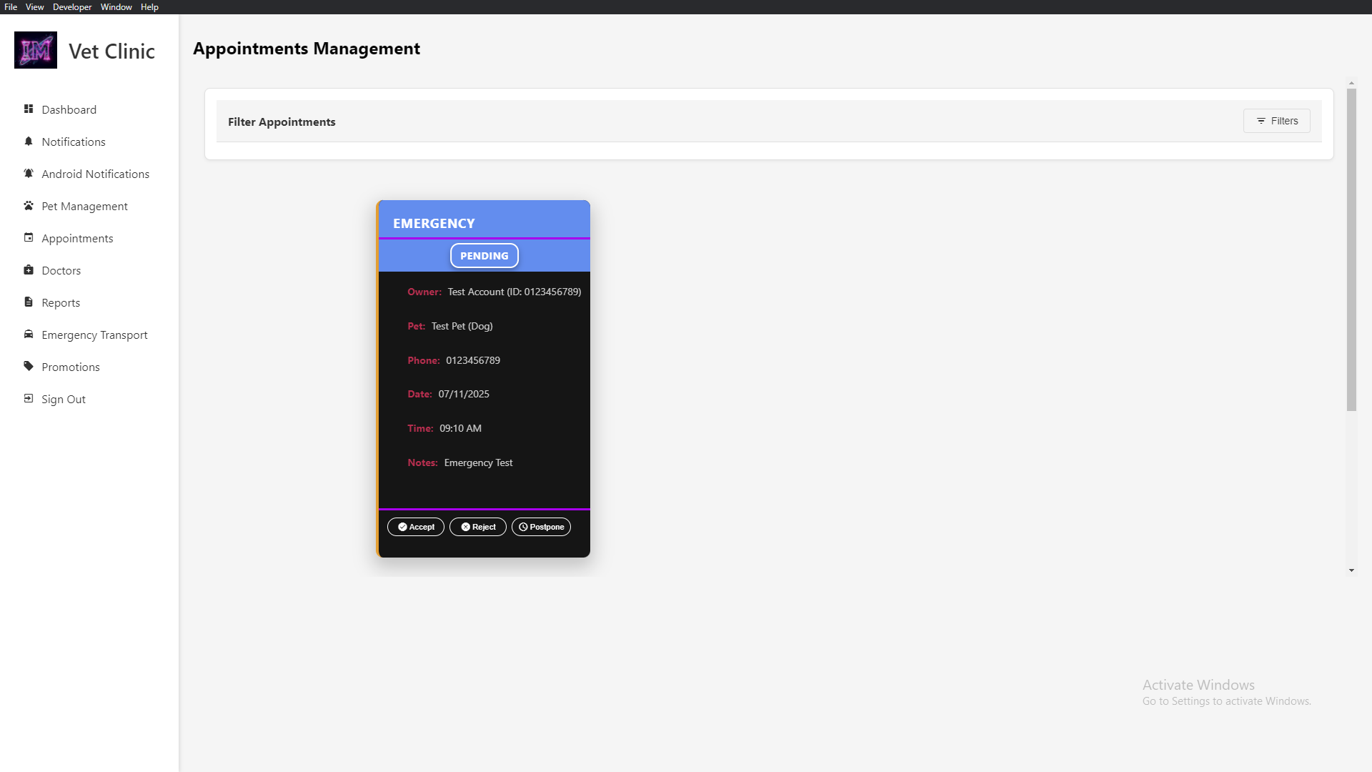Screen dimensions: 1372x772
Task: Click the Emergency Transport vehicle icon
Action: tap(29, 335)
